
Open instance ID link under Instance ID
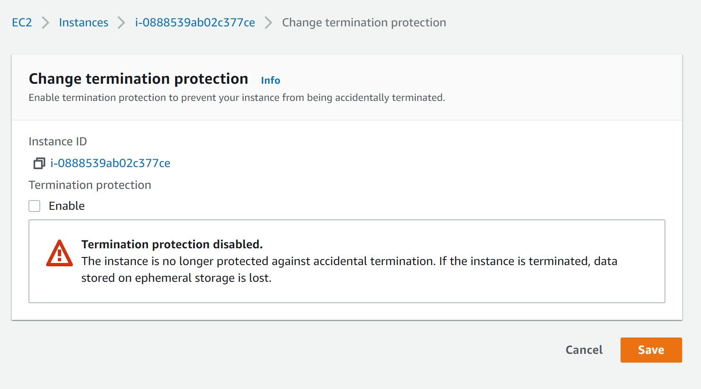110,163
